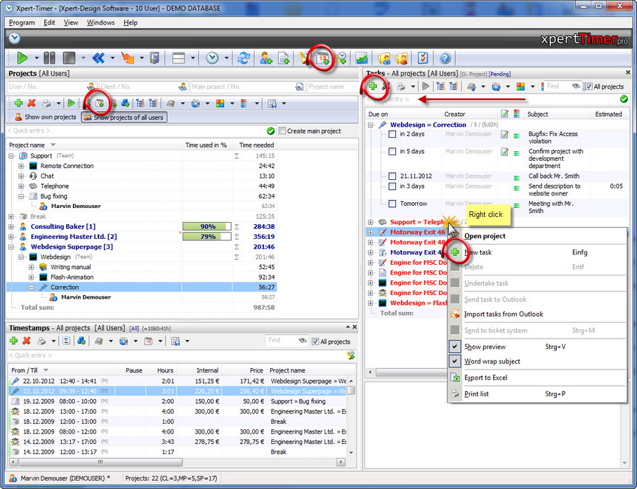637x489 pixels.
Task: Click the red checkmark checklist toolbar icon
Action: [423, 58]
